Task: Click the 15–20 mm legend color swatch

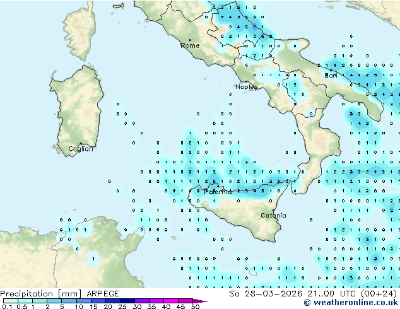Action: pyautogui.click(x=98, y=301)
